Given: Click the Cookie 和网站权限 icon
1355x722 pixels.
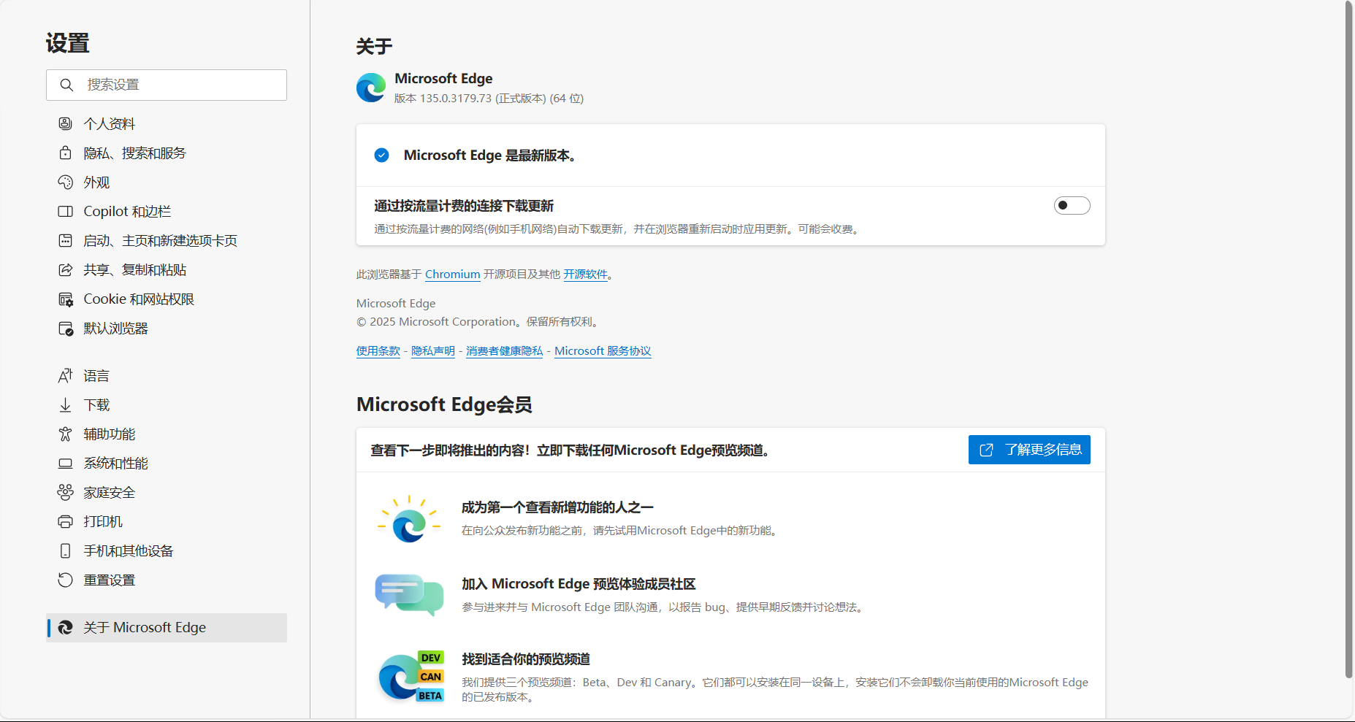Looking at the screenshot, I should coord(65,299).
